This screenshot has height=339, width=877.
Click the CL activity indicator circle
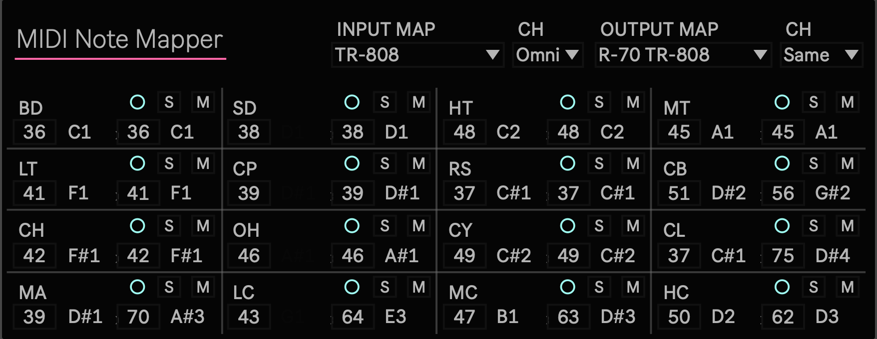[782, 226]
